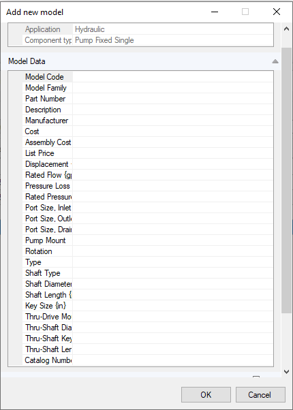Click the Cancel button
The image size is (293, 410).
(x=260, y=394)
